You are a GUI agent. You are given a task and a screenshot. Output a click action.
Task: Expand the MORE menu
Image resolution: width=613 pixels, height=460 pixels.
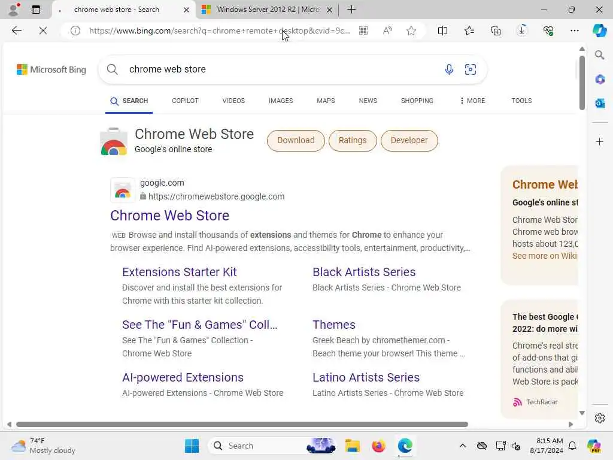[473, 101]
